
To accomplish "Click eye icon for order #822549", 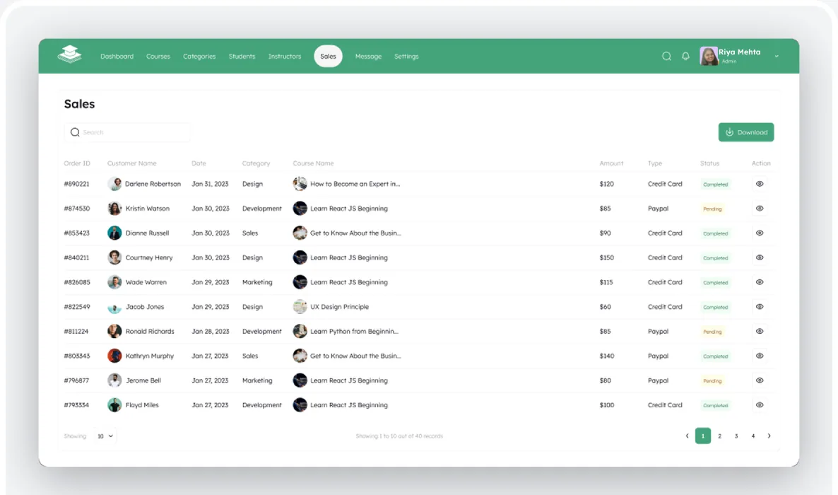I will [760, 307].
